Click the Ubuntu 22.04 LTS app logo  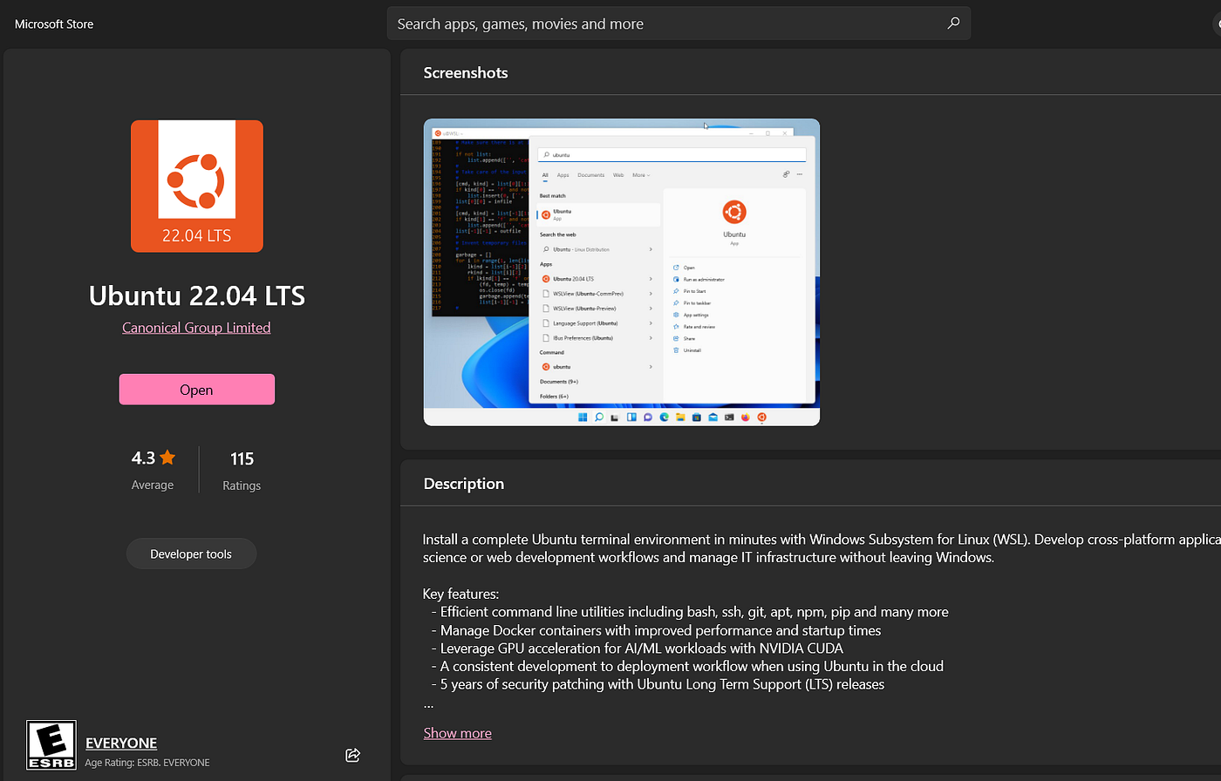[x=197, y=186]
